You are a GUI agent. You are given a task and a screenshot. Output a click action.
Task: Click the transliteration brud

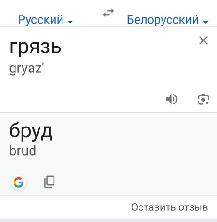23,151
